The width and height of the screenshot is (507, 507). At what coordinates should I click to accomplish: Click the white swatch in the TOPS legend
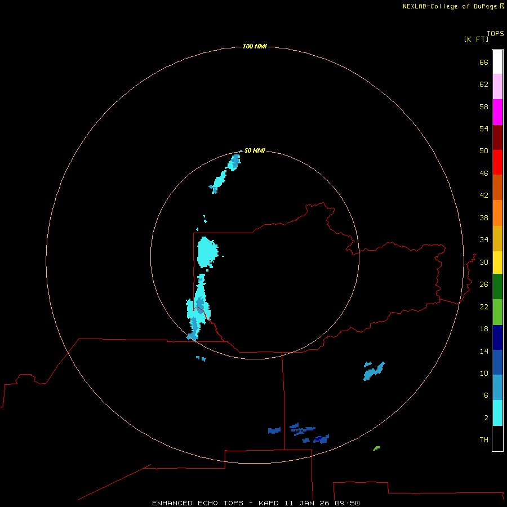click(x=497, y=62)
